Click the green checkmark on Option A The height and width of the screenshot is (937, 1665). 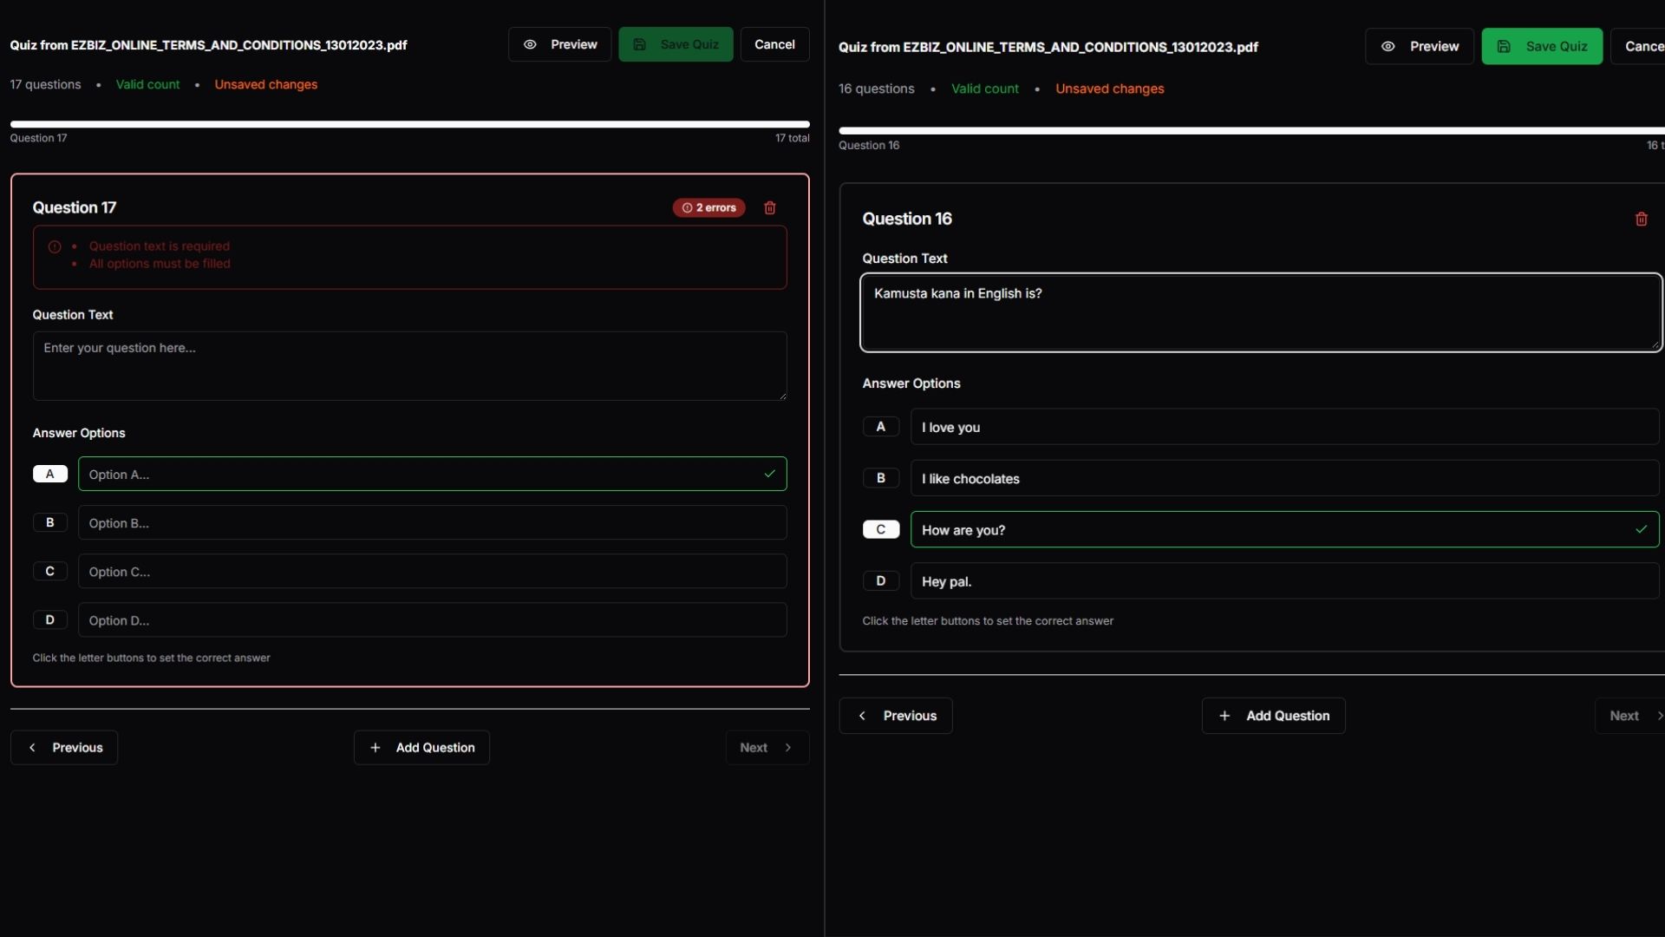point(770,474)
